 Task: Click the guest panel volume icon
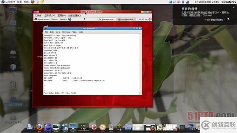[x=150, y=19]
